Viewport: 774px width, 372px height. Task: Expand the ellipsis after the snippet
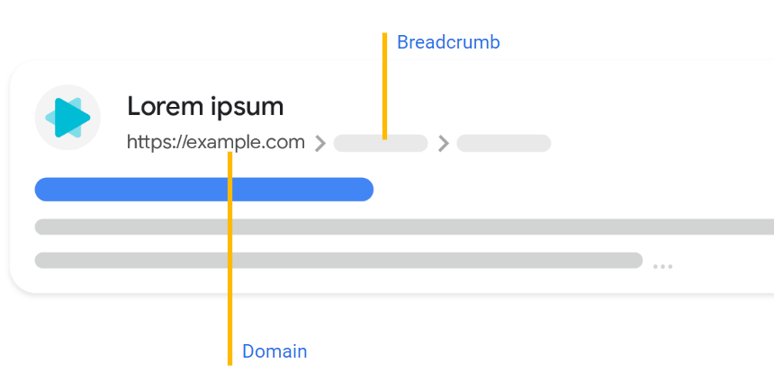(x=662, y=266)
